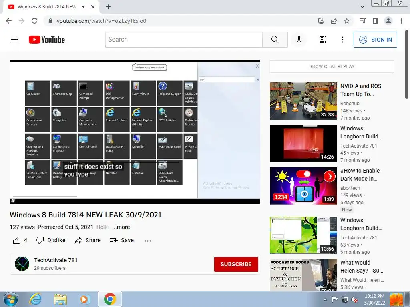Open Chrome's three-dot customize menu

pyautogui.click(x=401, y=21)
